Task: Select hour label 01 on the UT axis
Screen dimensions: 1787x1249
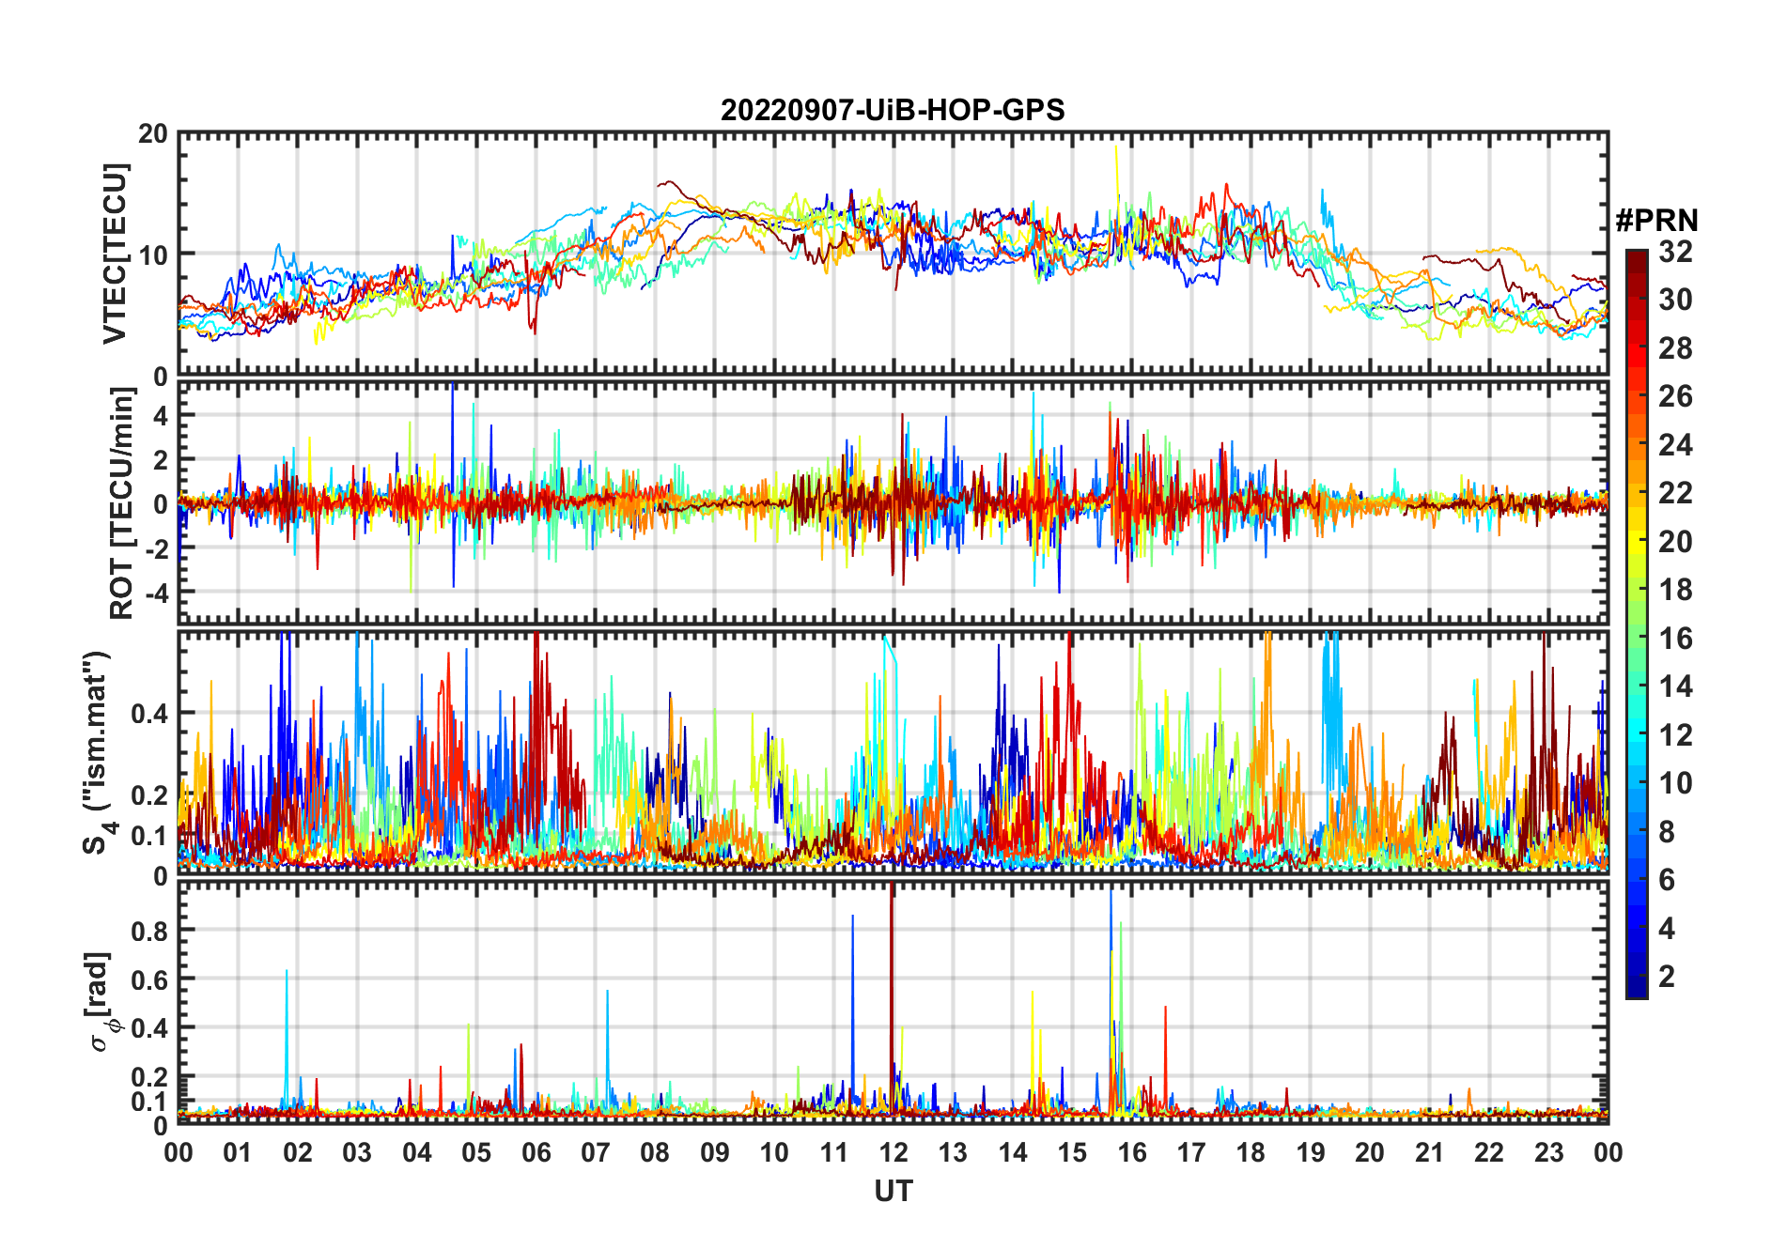Action: [238, 1152]
